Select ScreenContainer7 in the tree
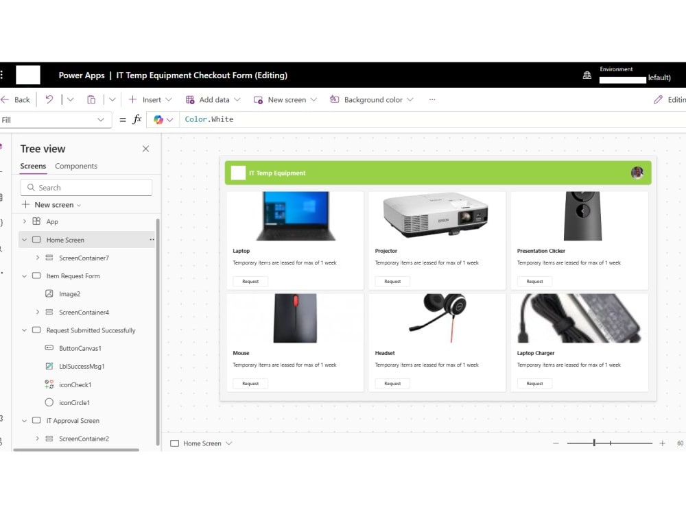This screenshot has height=514, width=686. 84,258
